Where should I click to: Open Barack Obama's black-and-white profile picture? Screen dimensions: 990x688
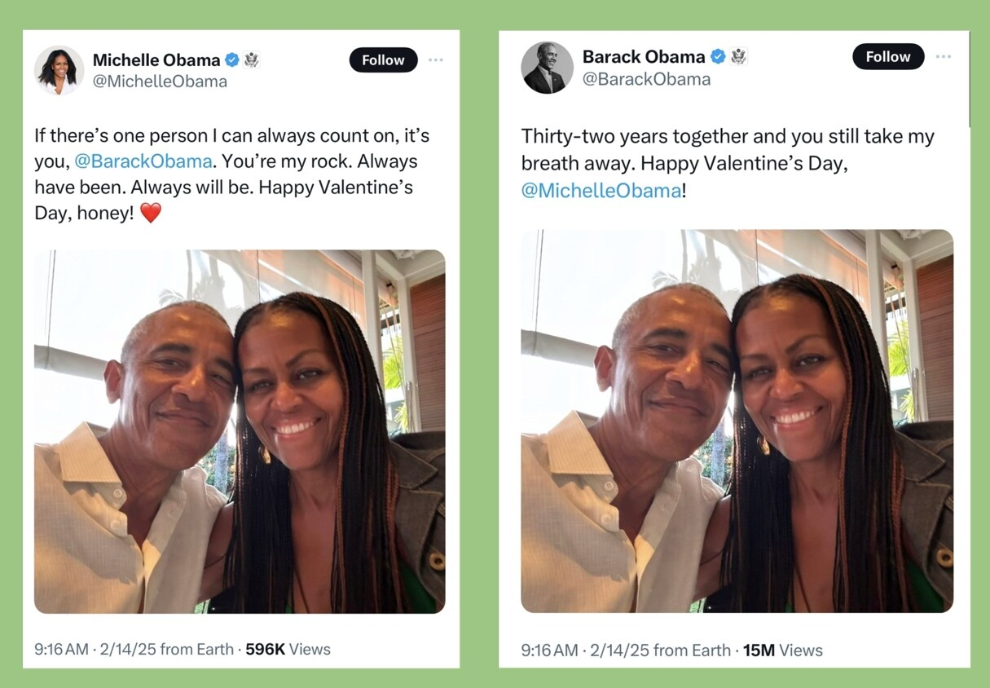point(547,68)
